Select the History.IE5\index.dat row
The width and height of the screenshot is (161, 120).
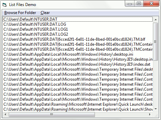point(78,64)
